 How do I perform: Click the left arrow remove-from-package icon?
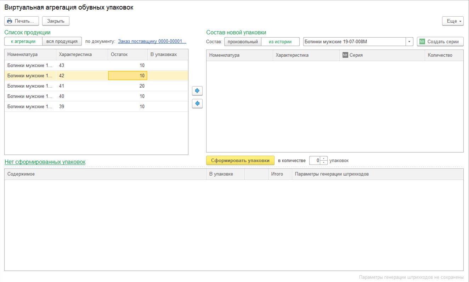197,104
